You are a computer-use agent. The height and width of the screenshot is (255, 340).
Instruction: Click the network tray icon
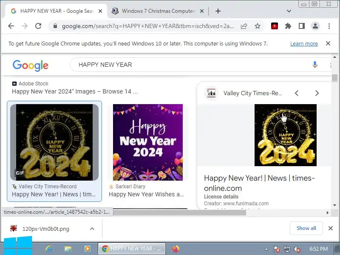pos(286,249)
